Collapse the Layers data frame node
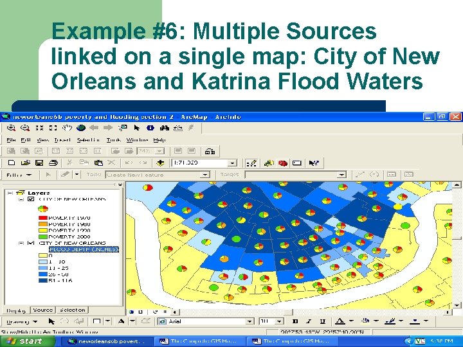The image size is (463, 347). (10, 193)
